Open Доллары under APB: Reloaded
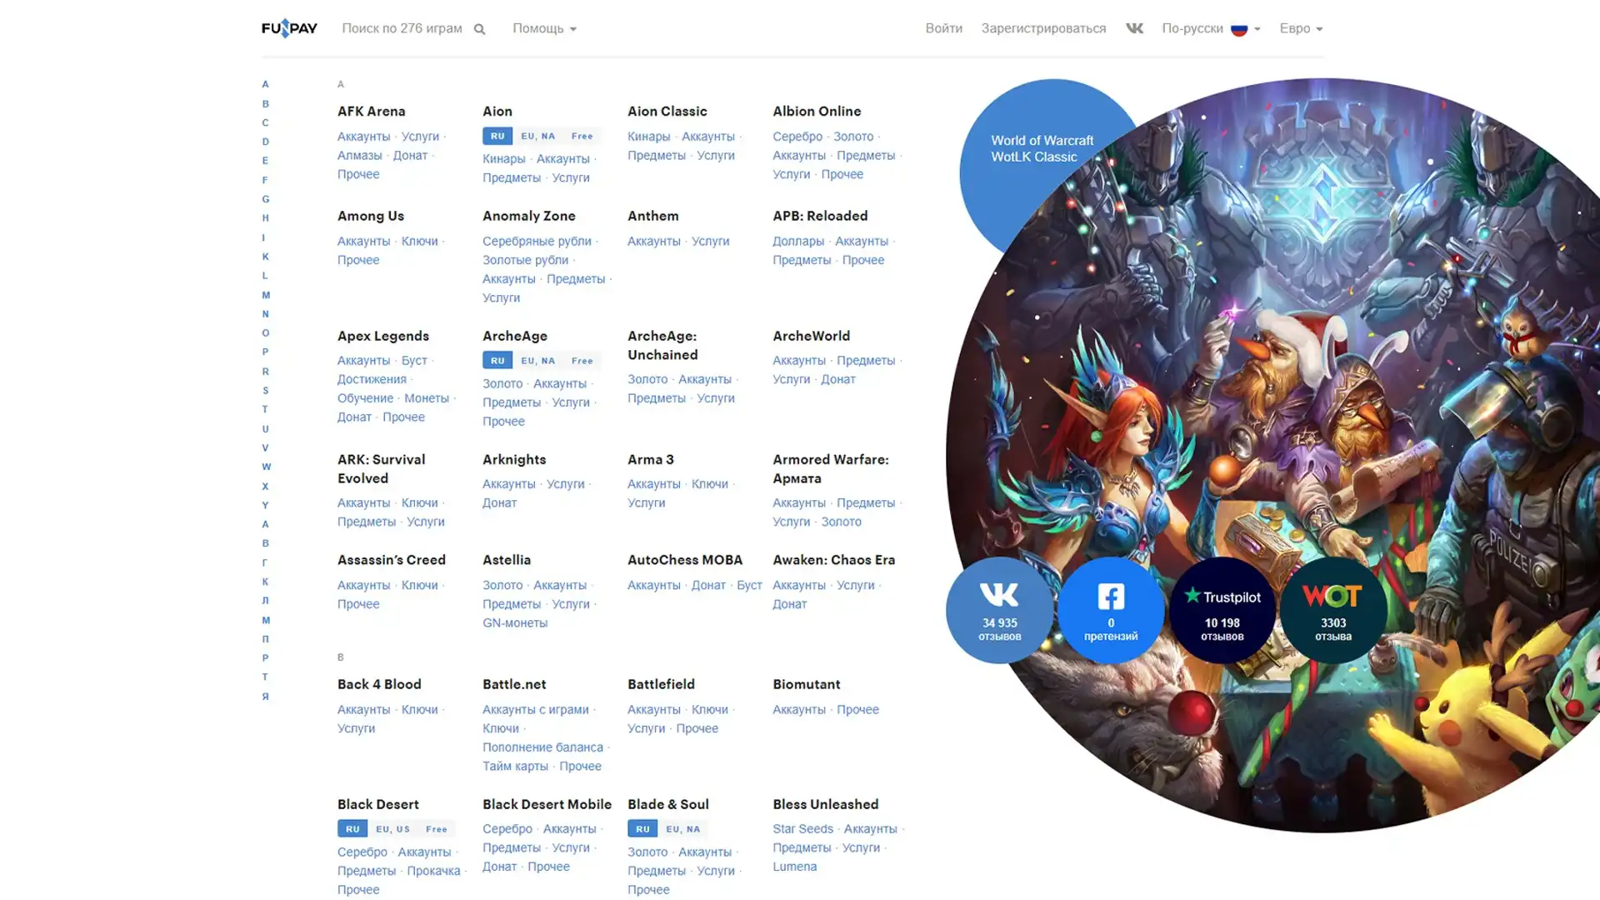 798,241
